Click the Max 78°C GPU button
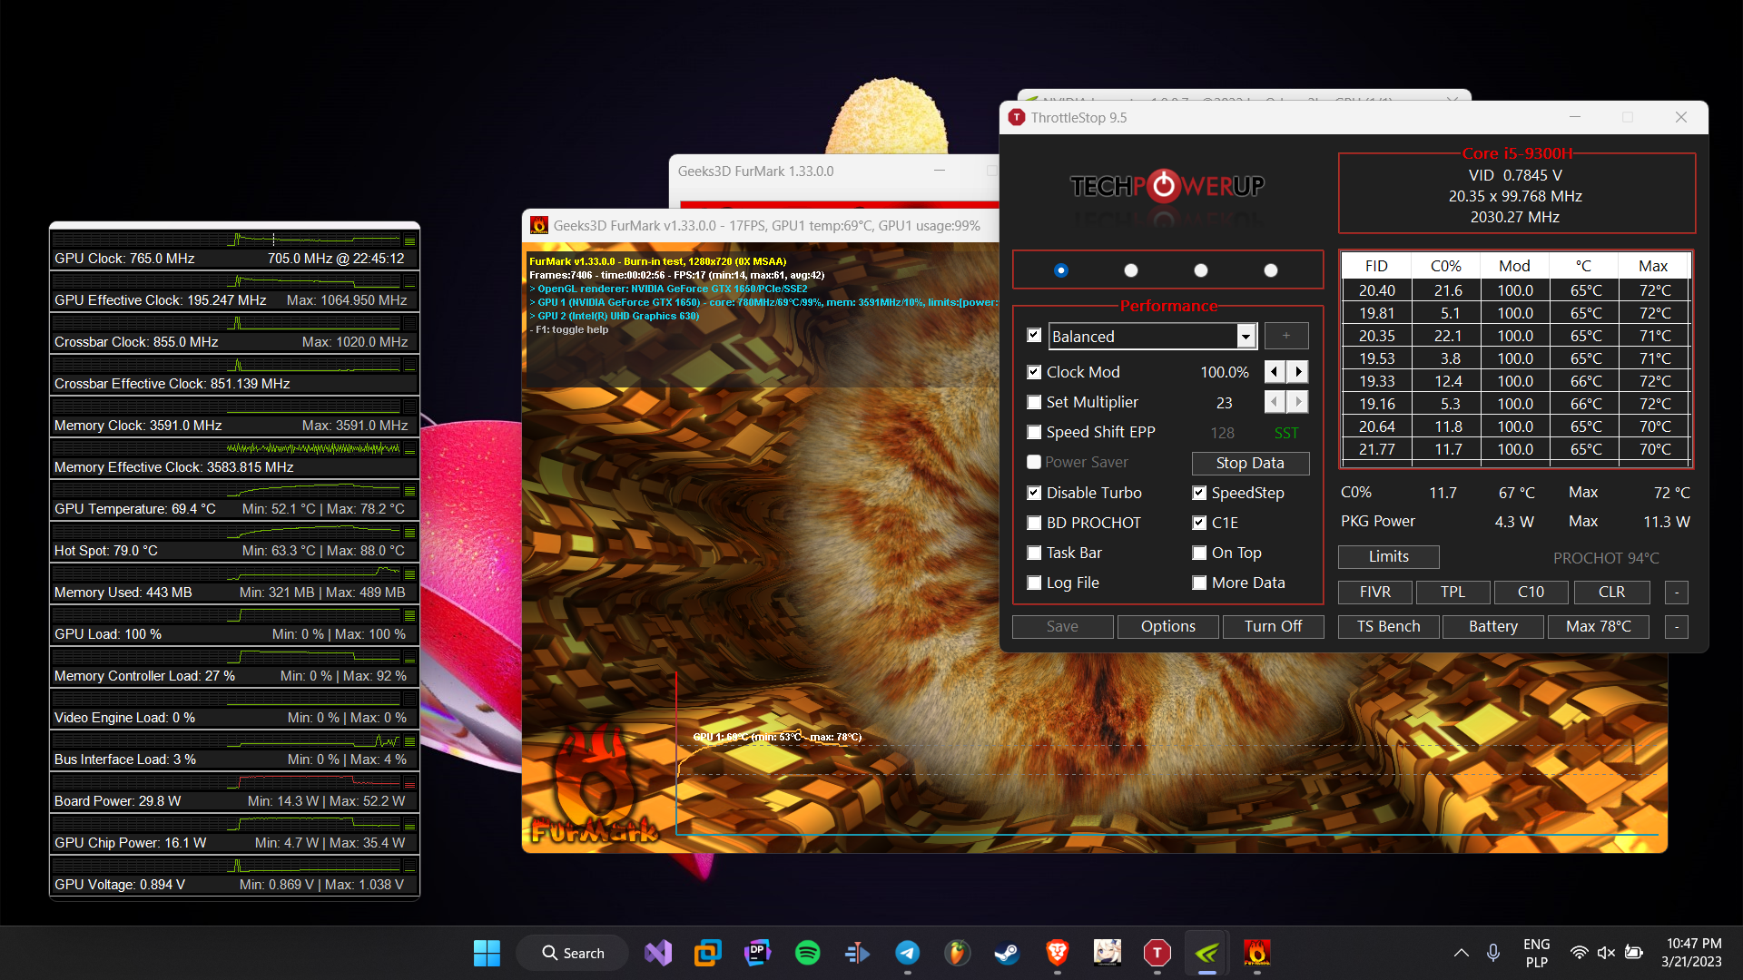Screen dimensions: 1743x980 click(x=1599, y=626)
